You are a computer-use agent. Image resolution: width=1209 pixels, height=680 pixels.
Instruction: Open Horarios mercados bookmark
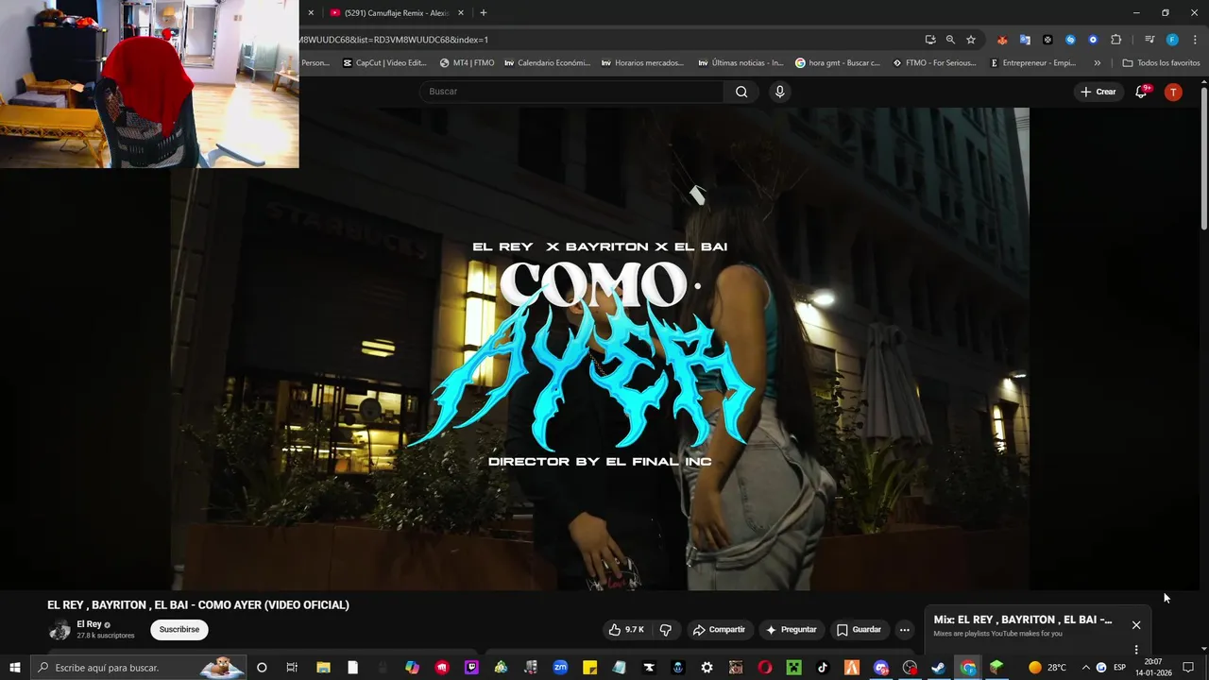point(642,63)
